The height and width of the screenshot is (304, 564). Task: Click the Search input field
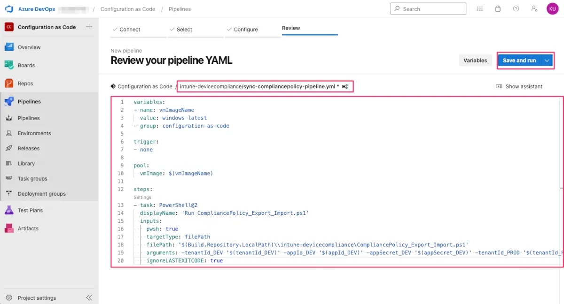coord(432,9)
